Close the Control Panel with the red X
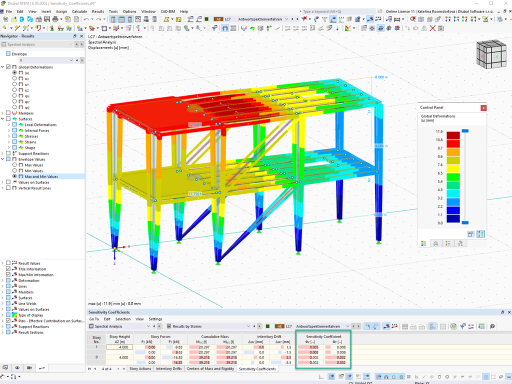This screenshot has height=384, width=512. coord(483,108)
